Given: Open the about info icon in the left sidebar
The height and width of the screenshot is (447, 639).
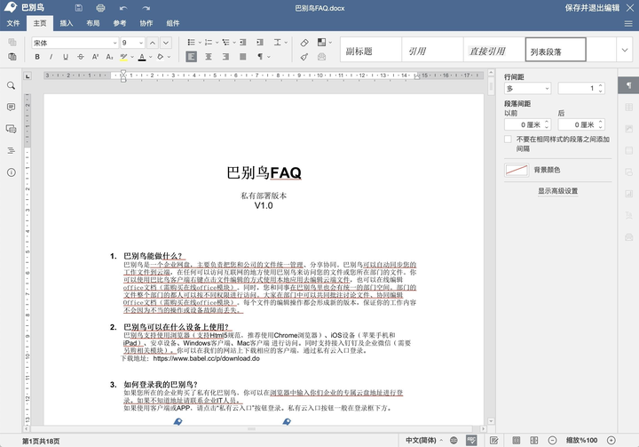Looking at the screenshot, I should point(11,172).
